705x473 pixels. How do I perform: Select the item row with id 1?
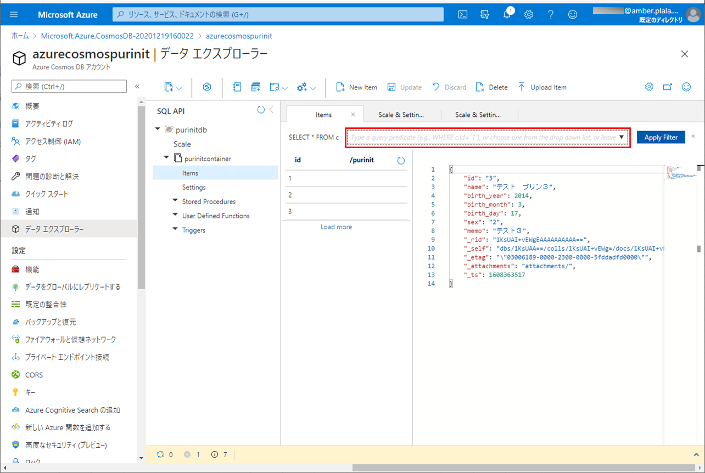point(346,178)
